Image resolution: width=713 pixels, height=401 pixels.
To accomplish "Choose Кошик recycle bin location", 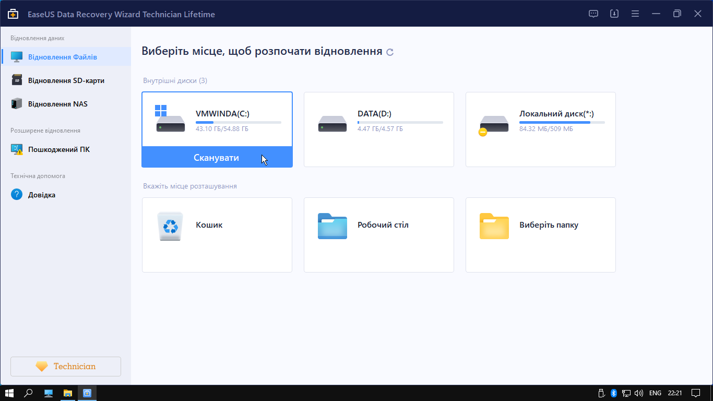I will click(x=217, y=234).
